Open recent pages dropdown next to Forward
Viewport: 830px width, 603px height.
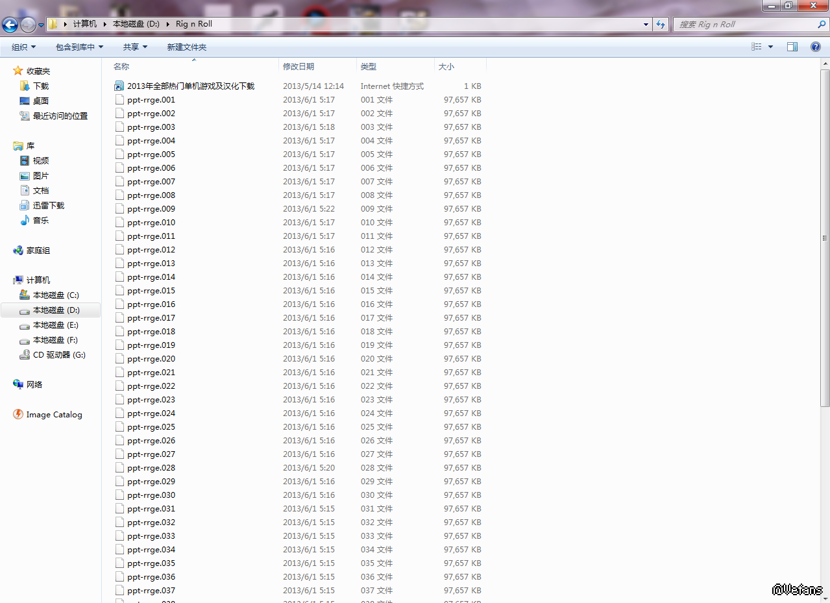coord(41,25)
